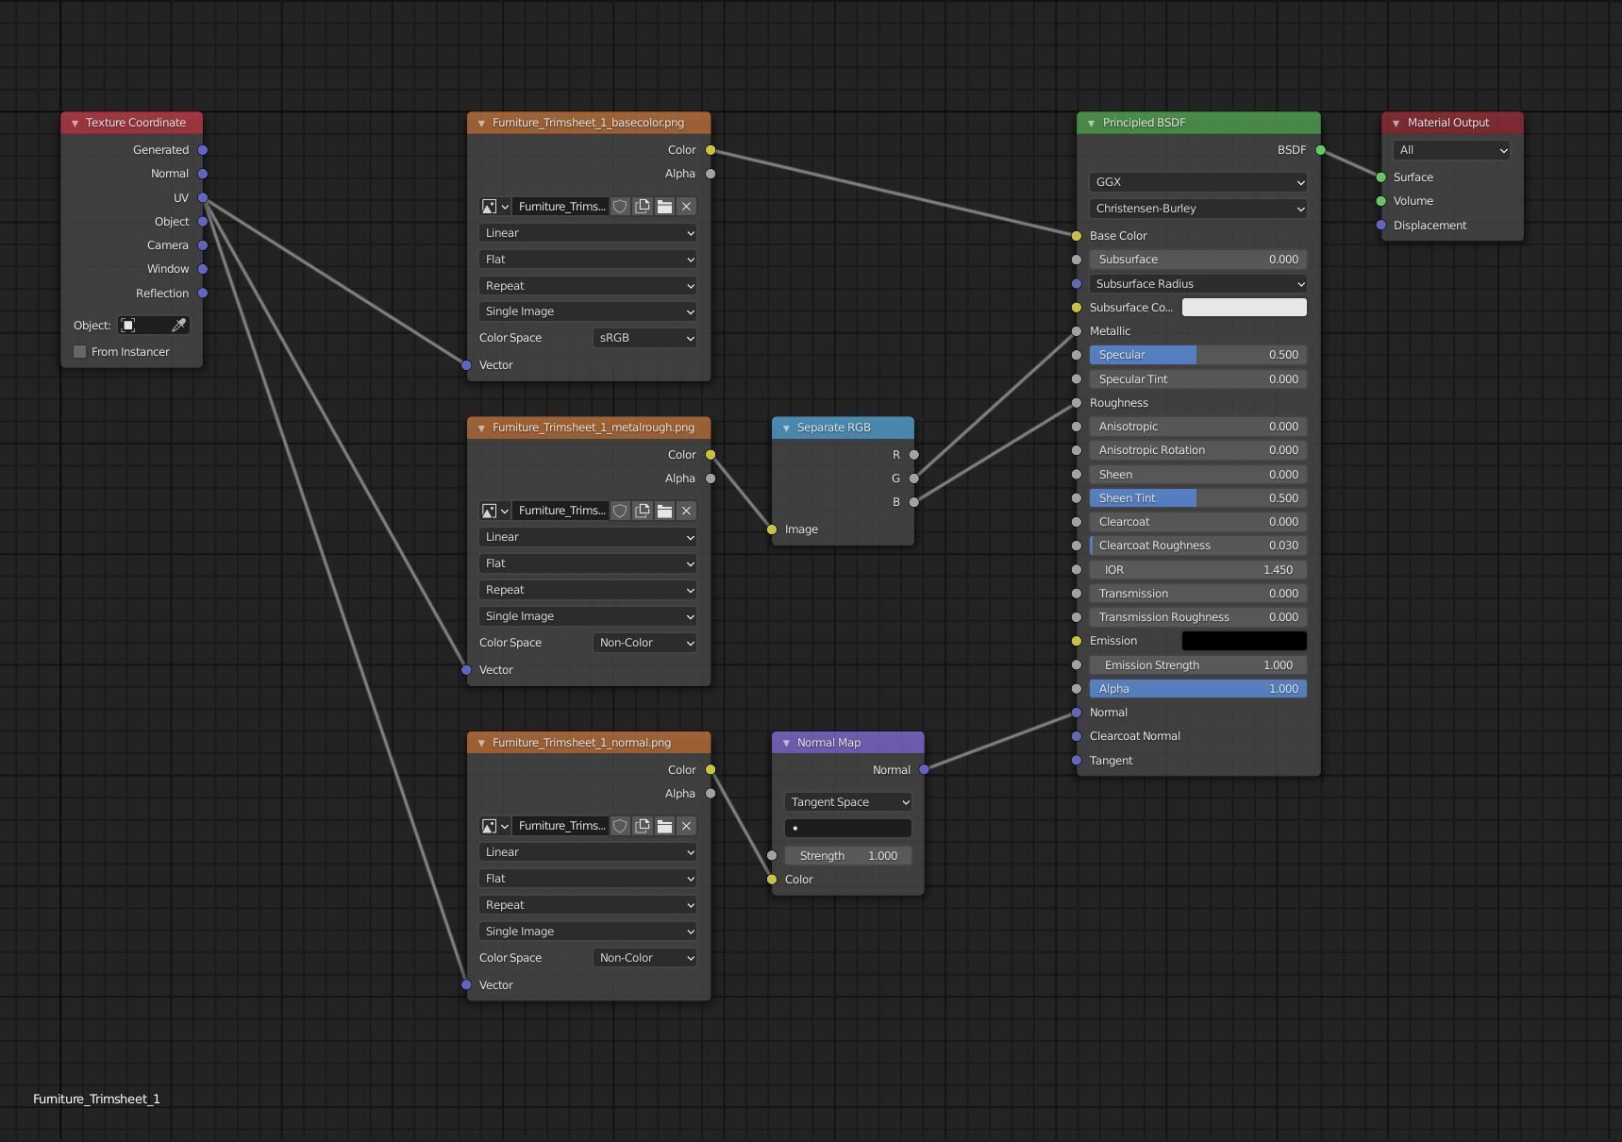Click the eyedropper in Texture Coordinate Object field
1622x1142 pixels.
[178, 326]
